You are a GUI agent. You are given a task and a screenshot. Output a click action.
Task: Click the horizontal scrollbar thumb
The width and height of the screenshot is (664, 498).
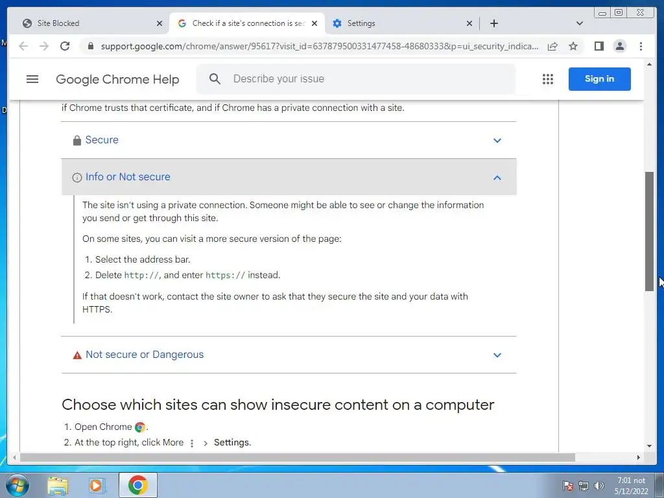point(297,457)
